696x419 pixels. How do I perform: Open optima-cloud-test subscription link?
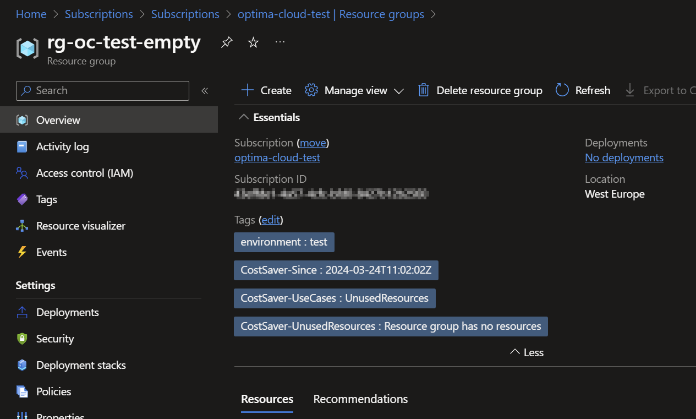point(277,157)
